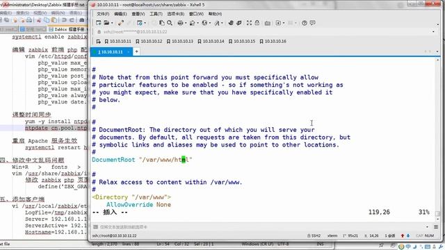Click the compose bar icon at left

95,227
